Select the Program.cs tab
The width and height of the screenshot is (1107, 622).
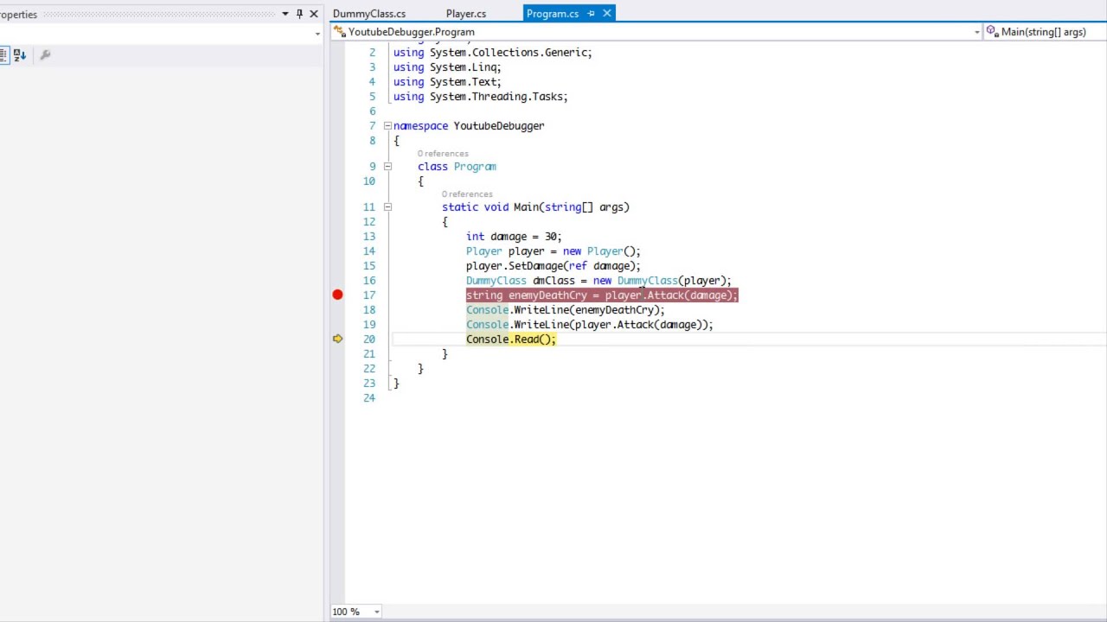pos(553,14)
